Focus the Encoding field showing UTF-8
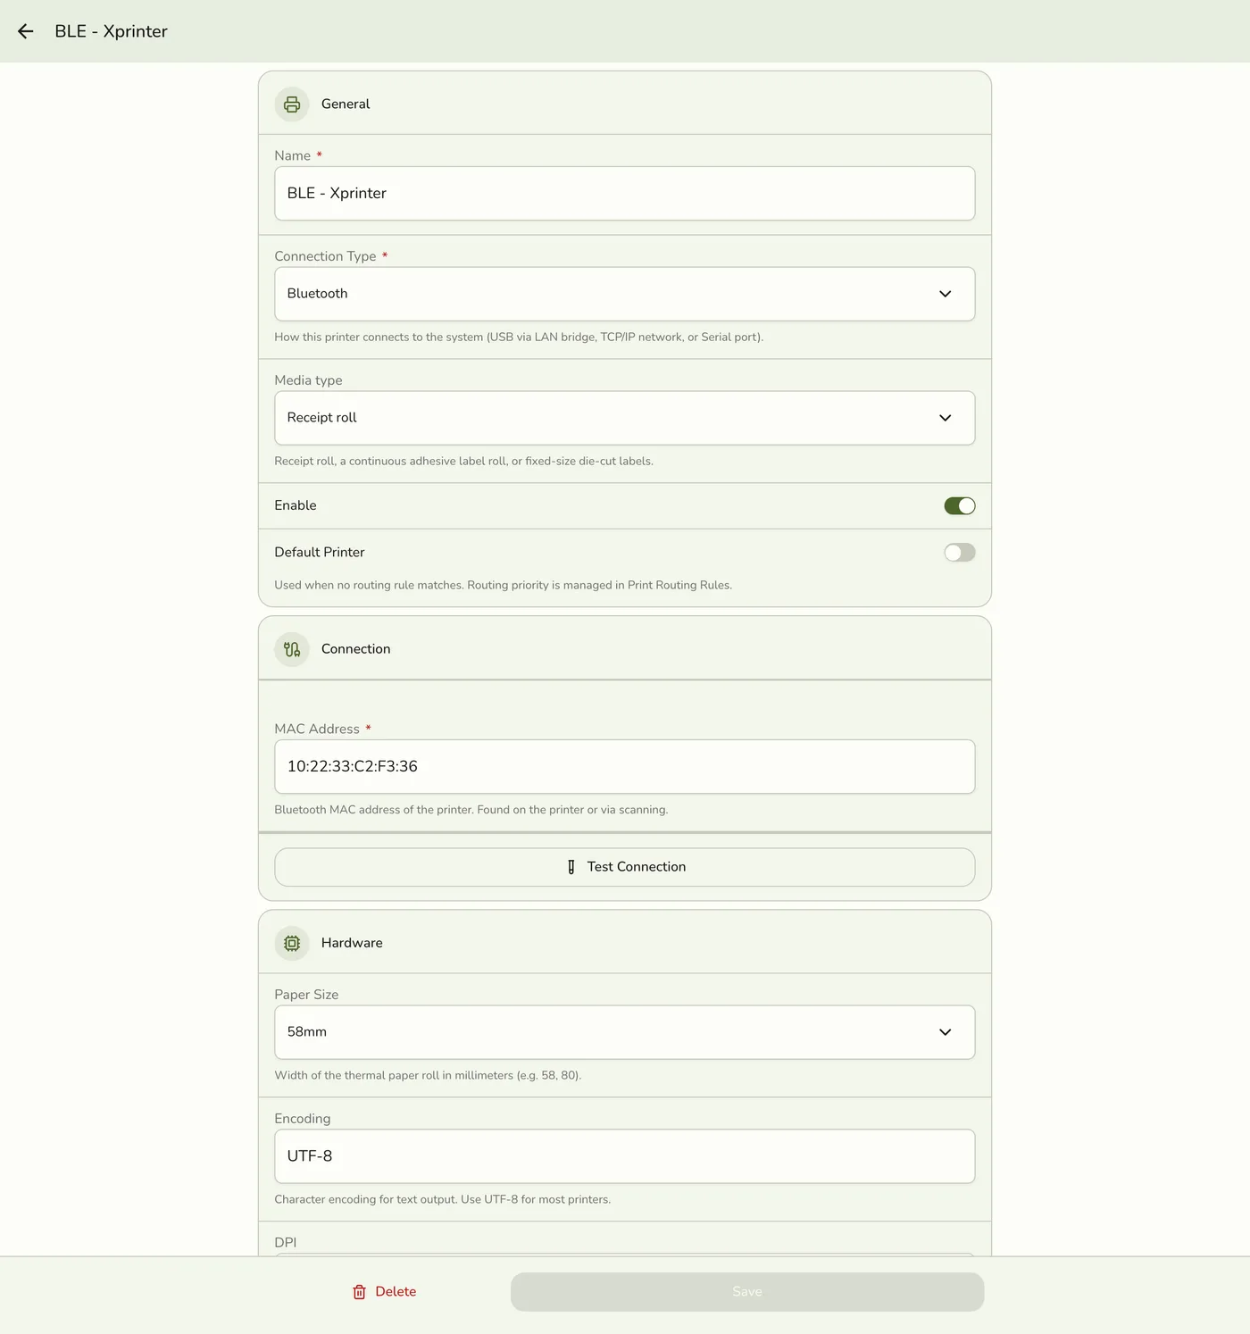Viewport: 1250px width, 1334px height. click(625, 1156)
